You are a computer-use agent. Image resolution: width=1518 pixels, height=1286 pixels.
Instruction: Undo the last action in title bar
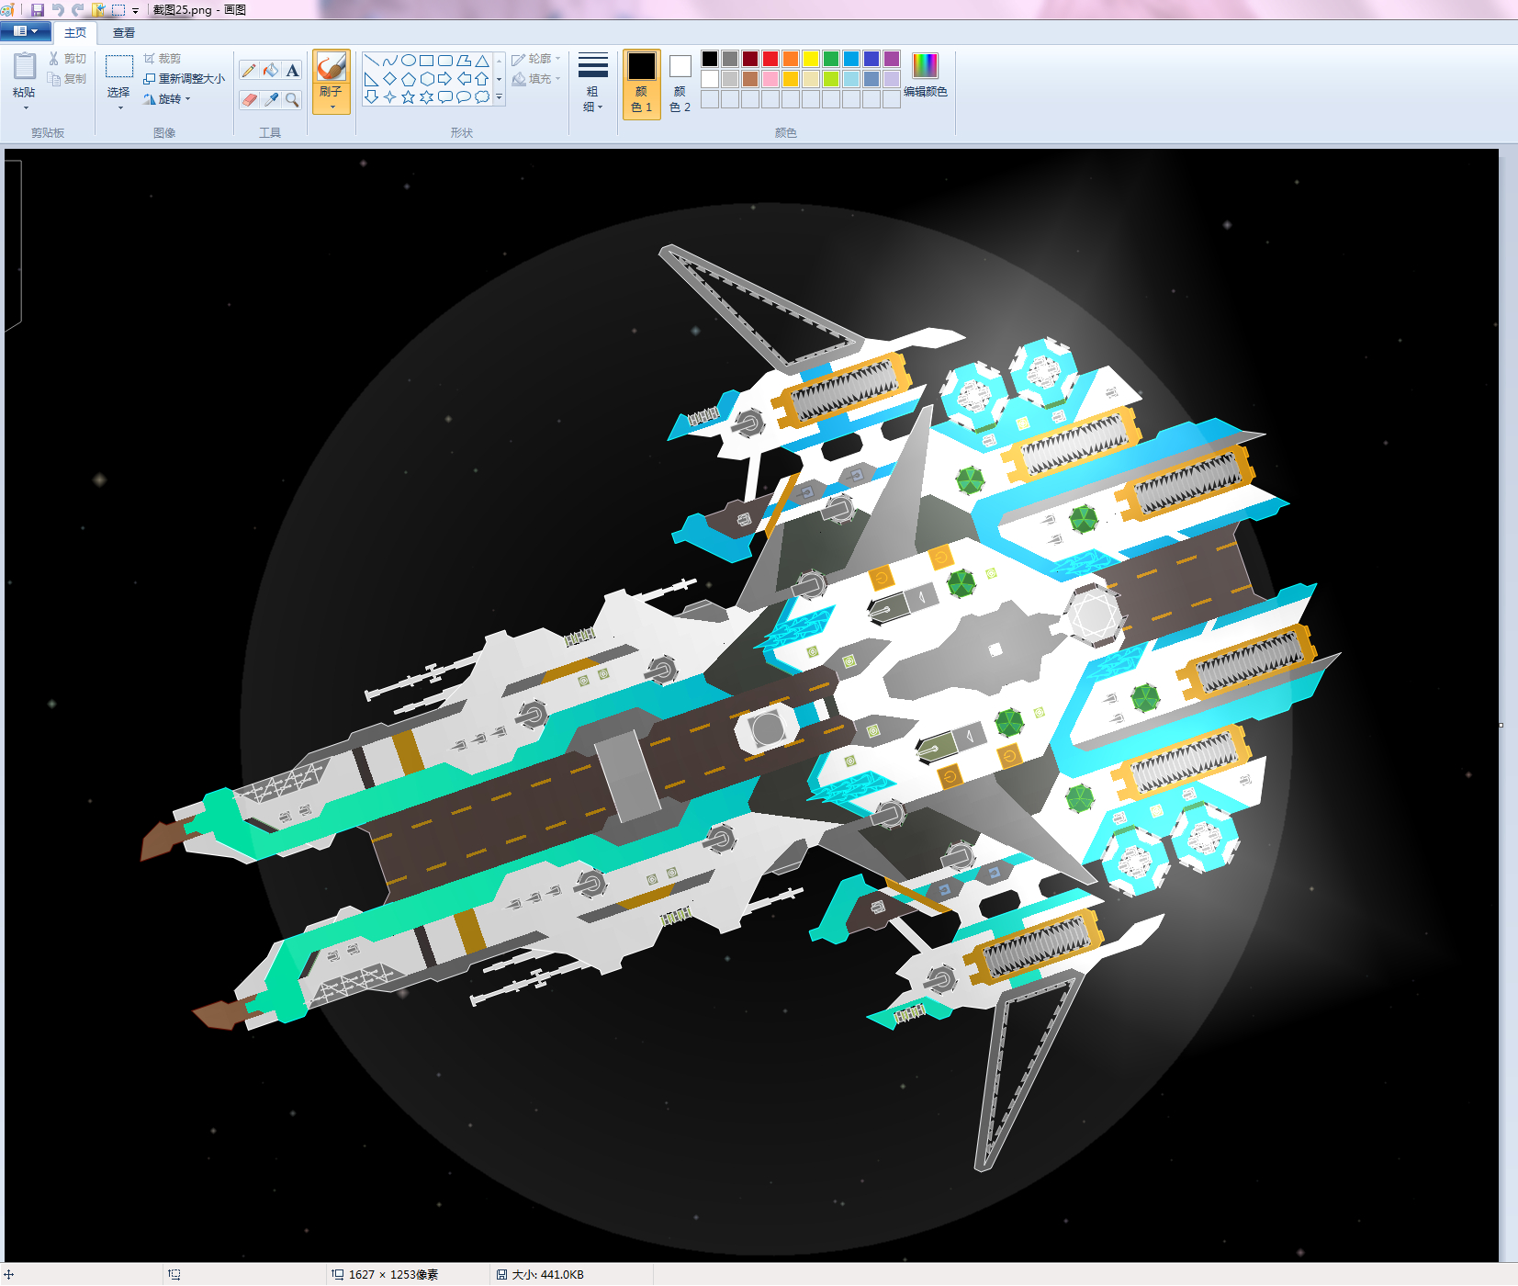[58, 10]
